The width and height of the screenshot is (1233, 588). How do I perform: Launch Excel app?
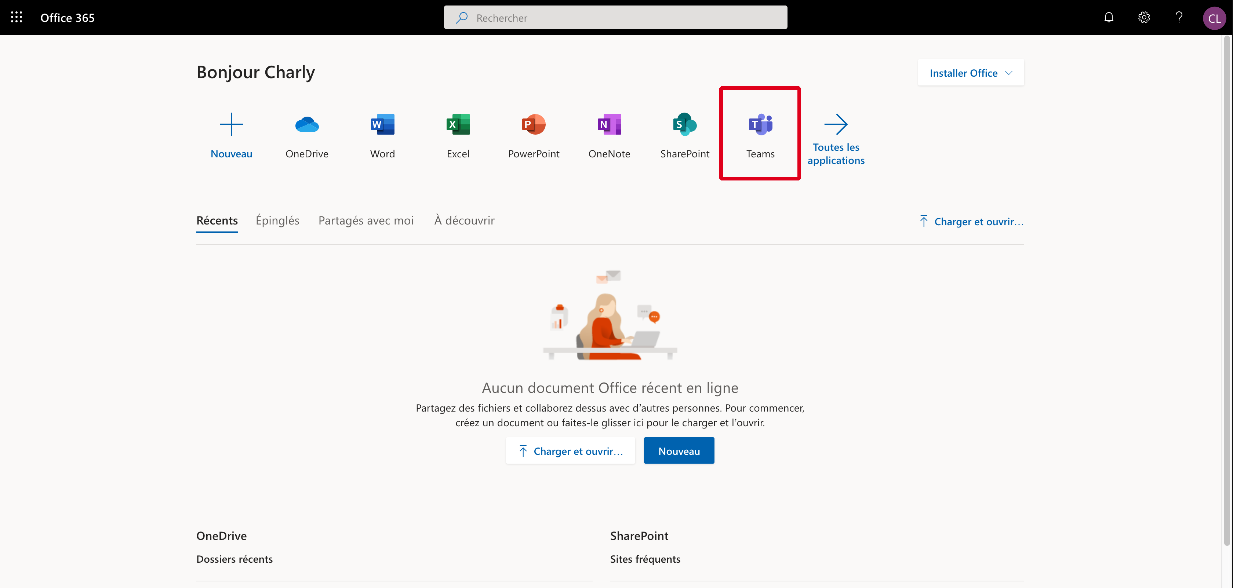pyautogui.click(x=458, y=135)
